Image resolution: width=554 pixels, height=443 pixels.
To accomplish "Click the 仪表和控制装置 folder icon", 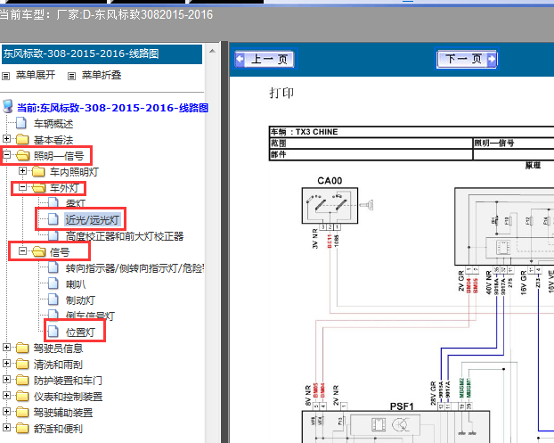I will coord(22,396).
